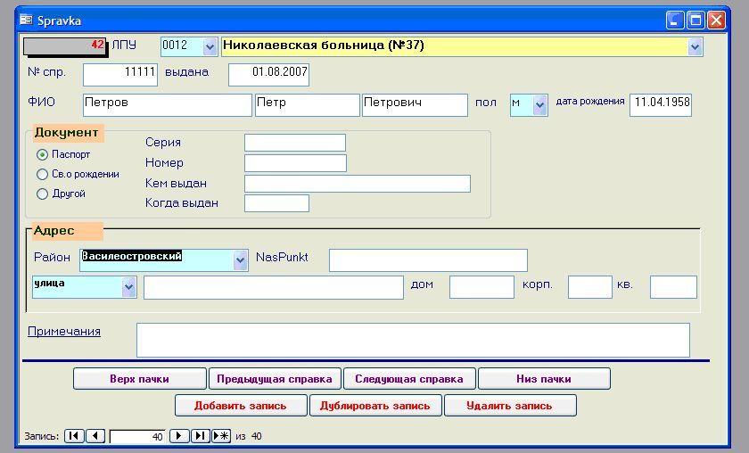Go to previous record arrow icon
749x453 pixels.
tap(95, 436)
